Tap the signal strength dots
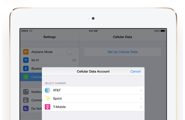The height and width of the screenshot is (120, 185). pos(25,31)
